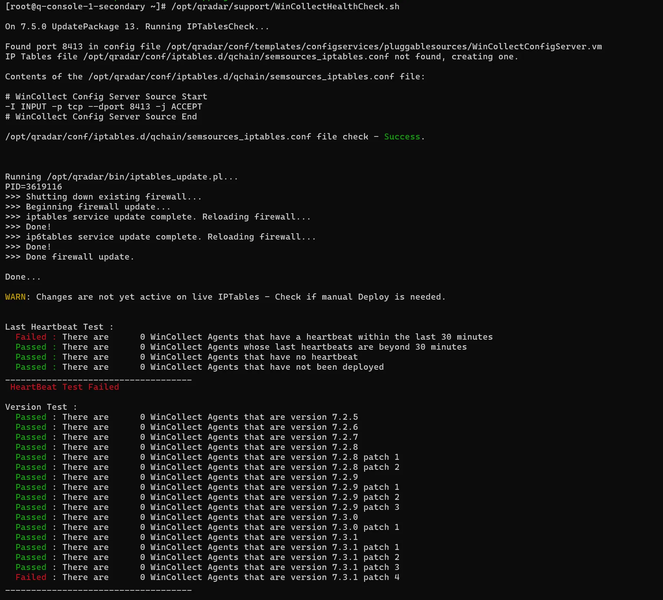The image size is (663, 600).
Task: Click the red 'HeartBeat Test Failed' message
Action: [x=65, y=387]
